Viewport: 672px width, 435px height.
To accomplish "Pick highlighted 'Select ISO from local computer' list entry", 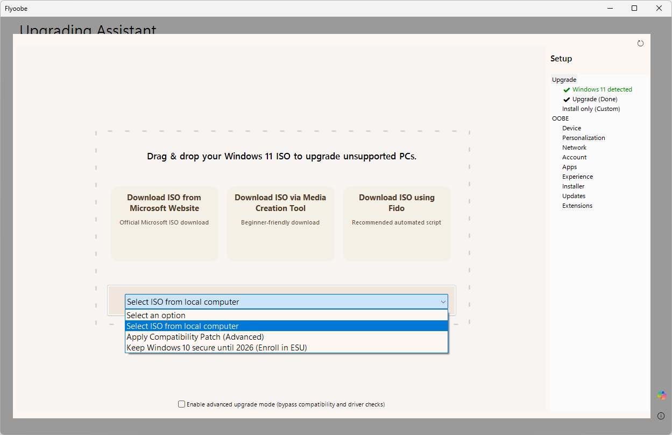I will [x=286, y=326].
